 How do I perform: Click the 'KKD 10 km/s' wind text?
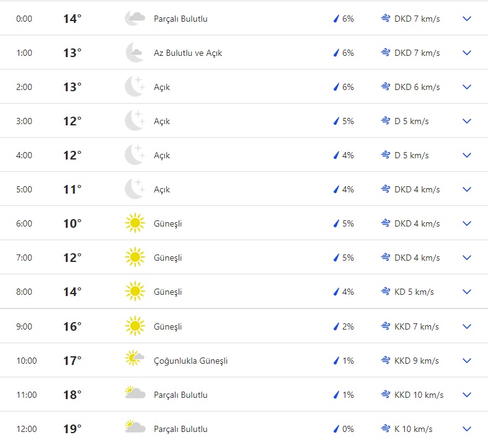419,395
